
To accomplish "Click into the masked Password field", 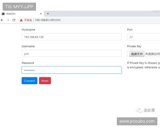I will click(x=71, y=70).
